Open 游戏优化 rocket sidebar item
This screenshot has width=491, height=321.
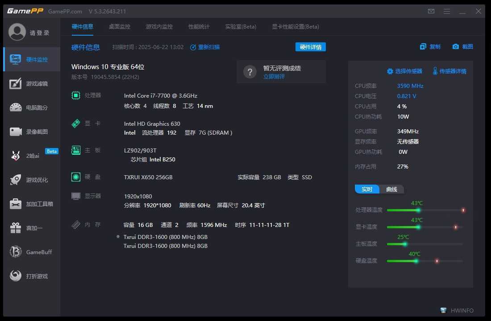click(x=32, y=180)
